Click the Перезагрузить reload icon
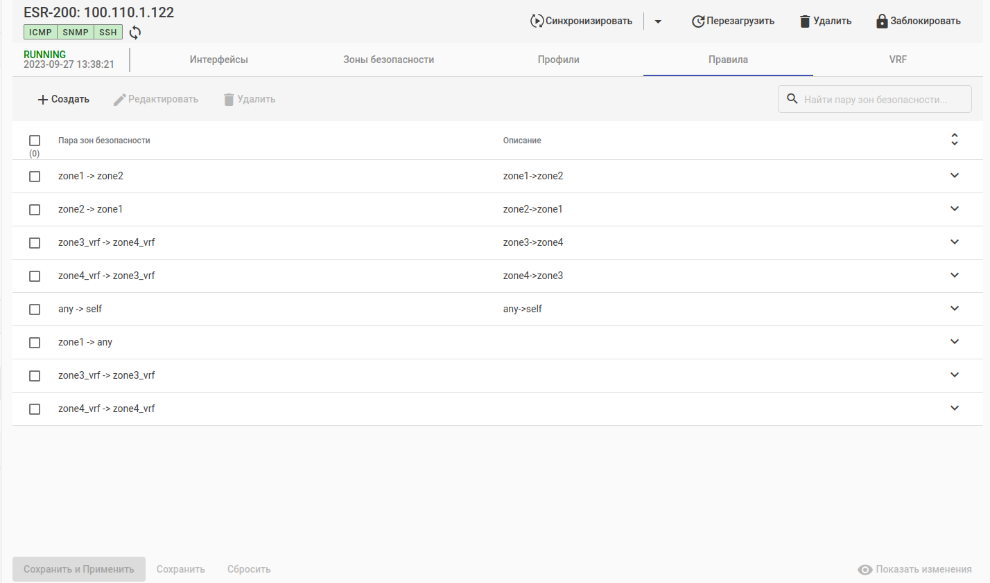This screenshot has height=583, width=990. click(698, 21)
